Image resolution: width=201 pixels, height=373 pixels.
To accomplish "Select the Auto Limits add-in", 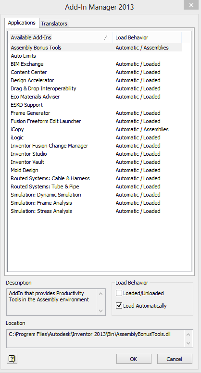I will [95, 56].
